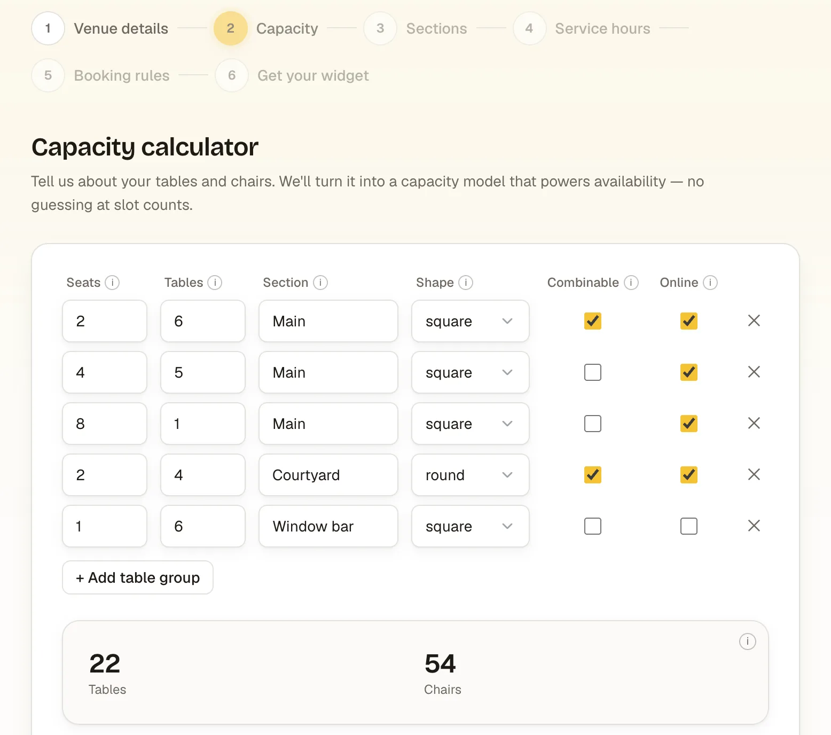Click the Window bar section field
The width and height of the screenshot is (831, 735).
tap(328, 526)
